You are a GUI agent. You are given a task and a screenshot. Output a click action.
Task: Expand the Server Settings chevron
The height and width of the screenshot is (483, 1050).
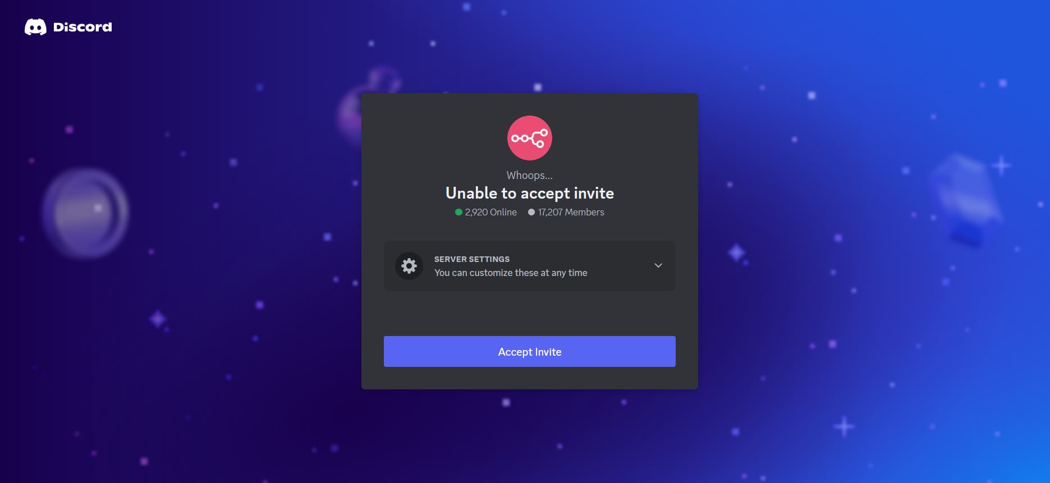[658, 265]
